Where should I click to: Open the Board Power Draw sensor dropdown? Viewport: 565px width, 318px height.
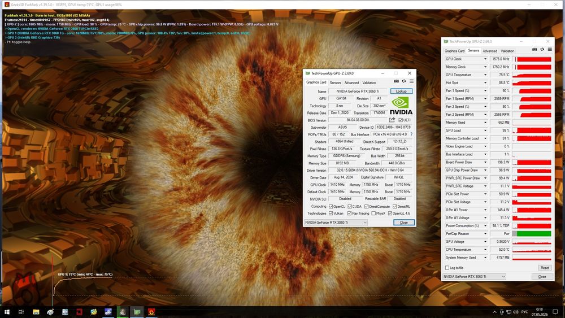click(x=485, y=162)
